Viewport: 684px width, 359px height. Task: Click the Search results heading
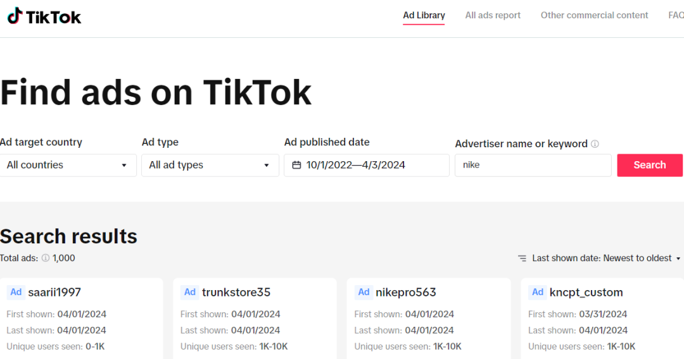coord(68,236)
